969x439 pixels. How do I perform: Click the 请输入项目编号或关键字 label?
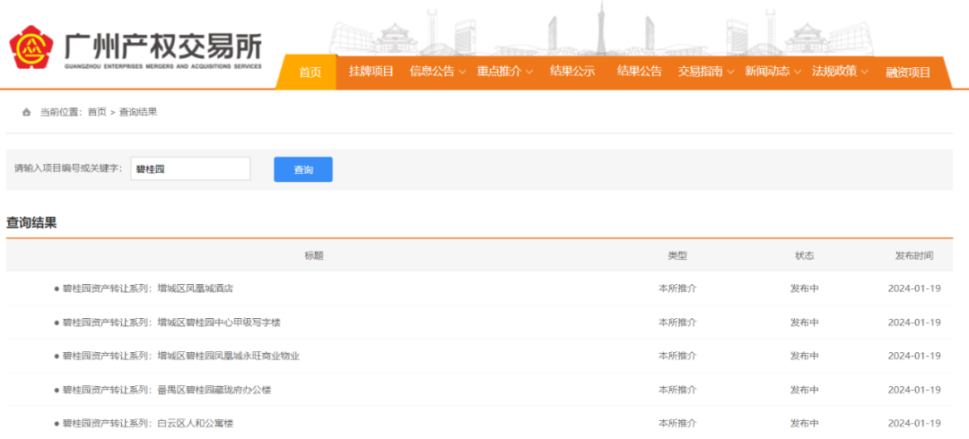point(68,168)
